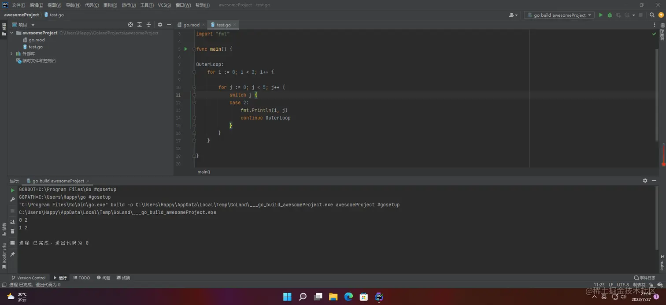
Task: Expand all in the project panel
Action: [x=140, y=25]
